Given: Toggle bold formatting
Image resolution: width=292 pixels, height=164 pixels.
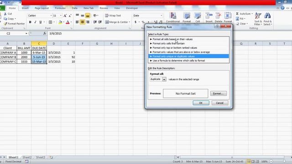Looking at the screenshot, I should coord(30,22).
